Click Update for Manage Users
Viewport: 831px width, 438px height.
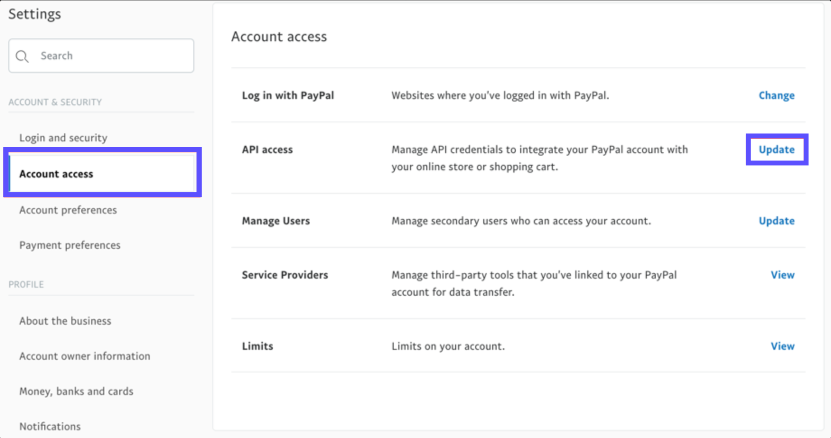(776, 221)
